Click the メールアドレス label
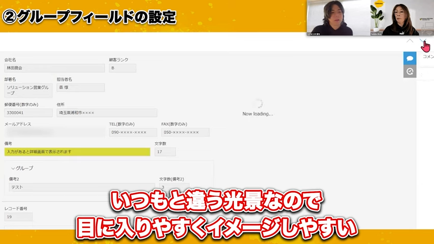This screenshot has width=434, height=244. point(18,124)
